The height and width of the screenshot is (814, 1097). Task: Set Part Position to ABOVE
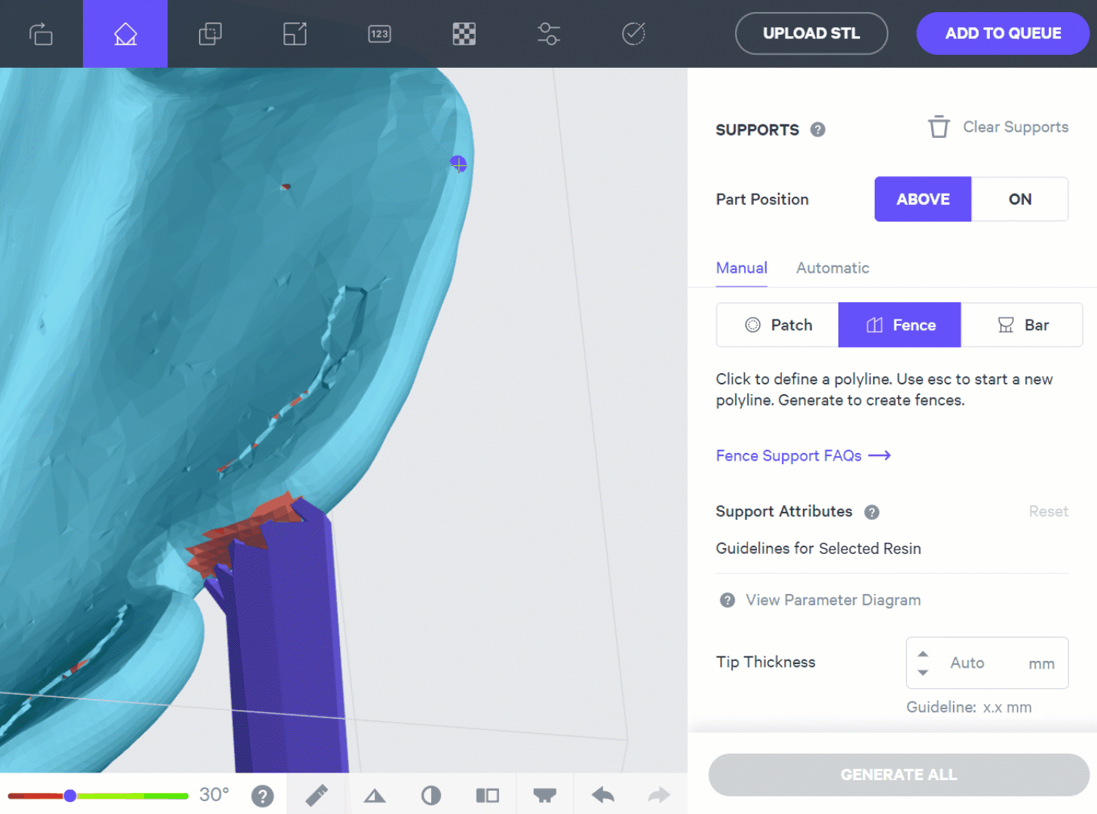[923, 199]
